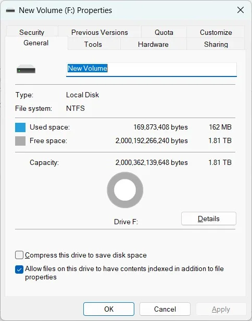Switch to the Hardware tab
Screen dimensions: 252x321
click(153, 44)
